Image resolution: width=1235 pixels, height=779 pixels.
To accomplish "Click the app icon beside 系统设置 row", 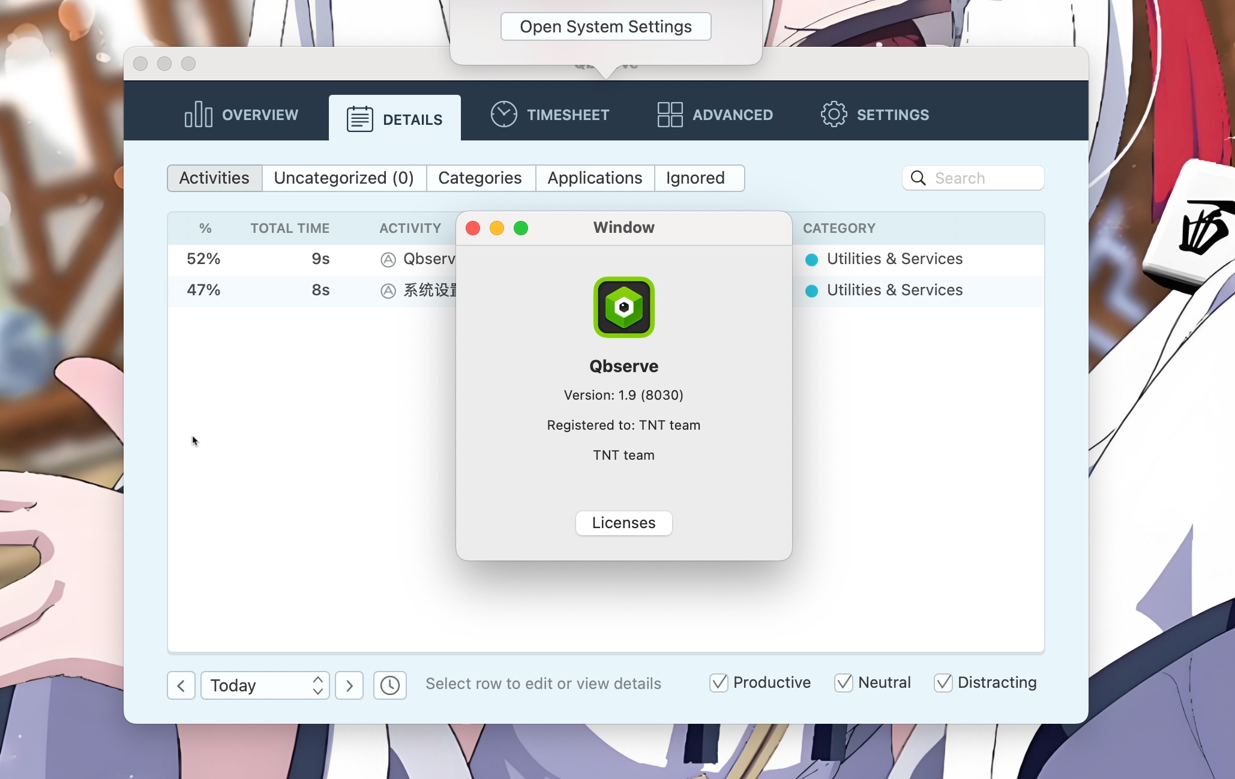I will point(388,291).
